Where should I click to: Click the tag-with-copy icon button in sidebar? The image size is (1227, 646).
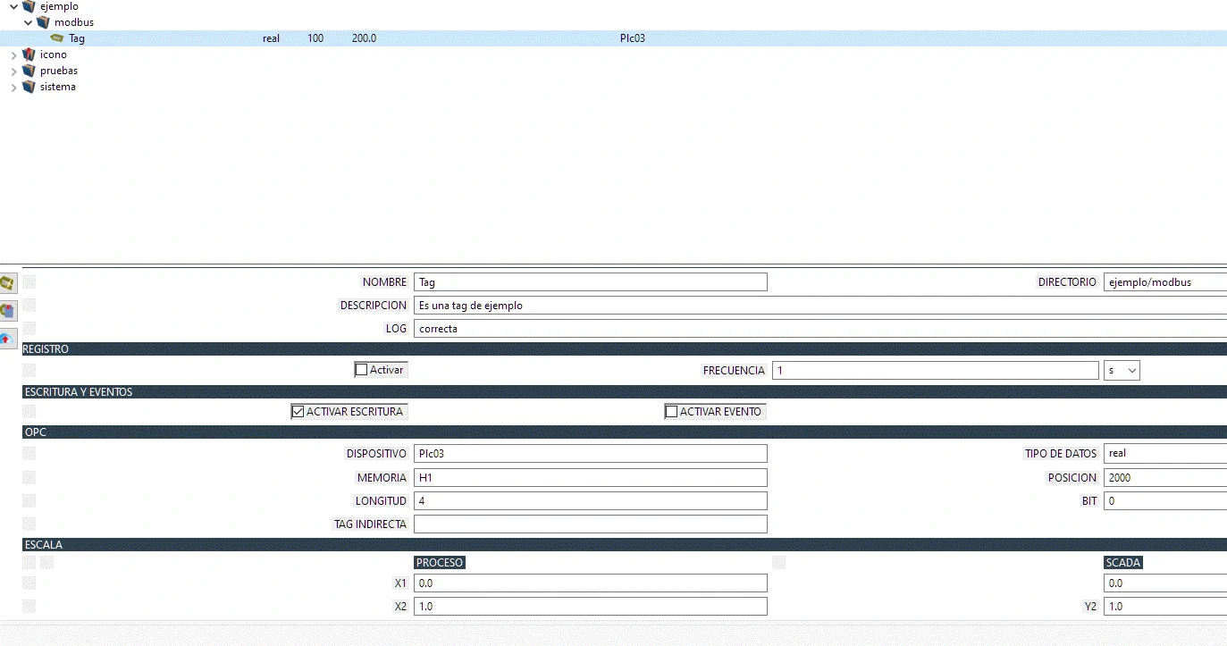pyautogui.click(x=8, y=311)
